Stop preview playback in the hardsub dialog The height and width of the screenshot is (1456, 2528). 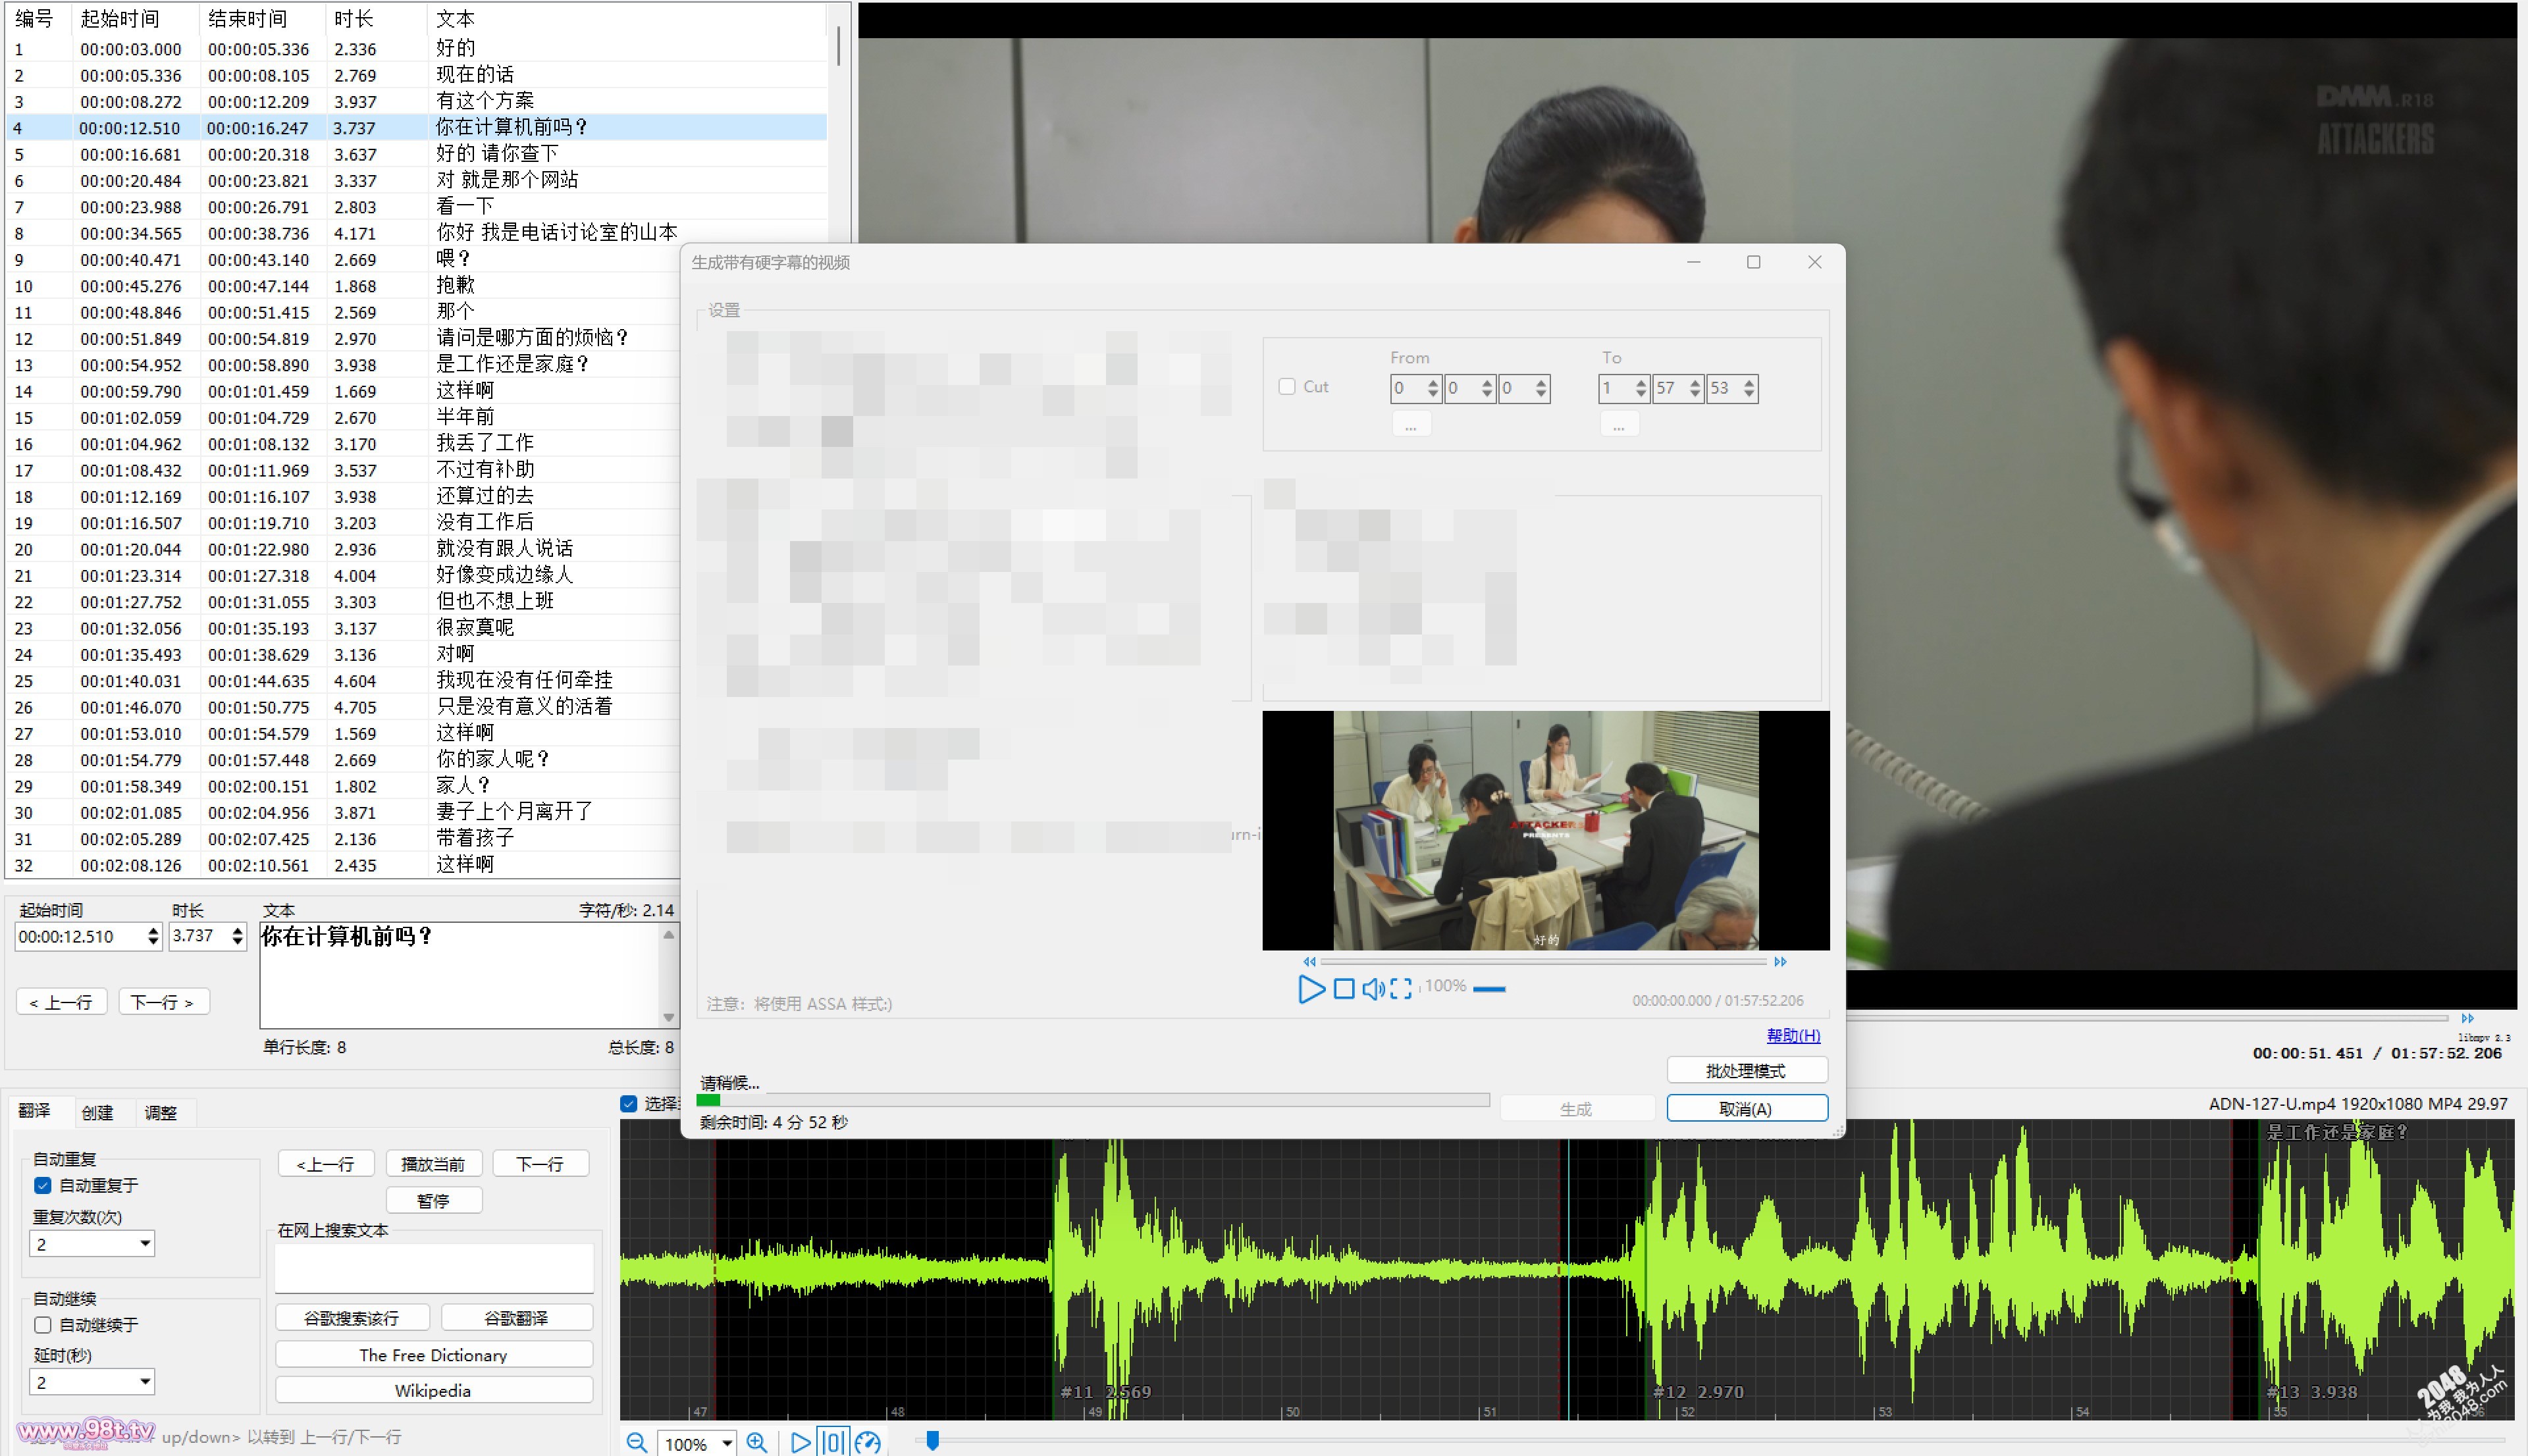[x=1344, y=989]
